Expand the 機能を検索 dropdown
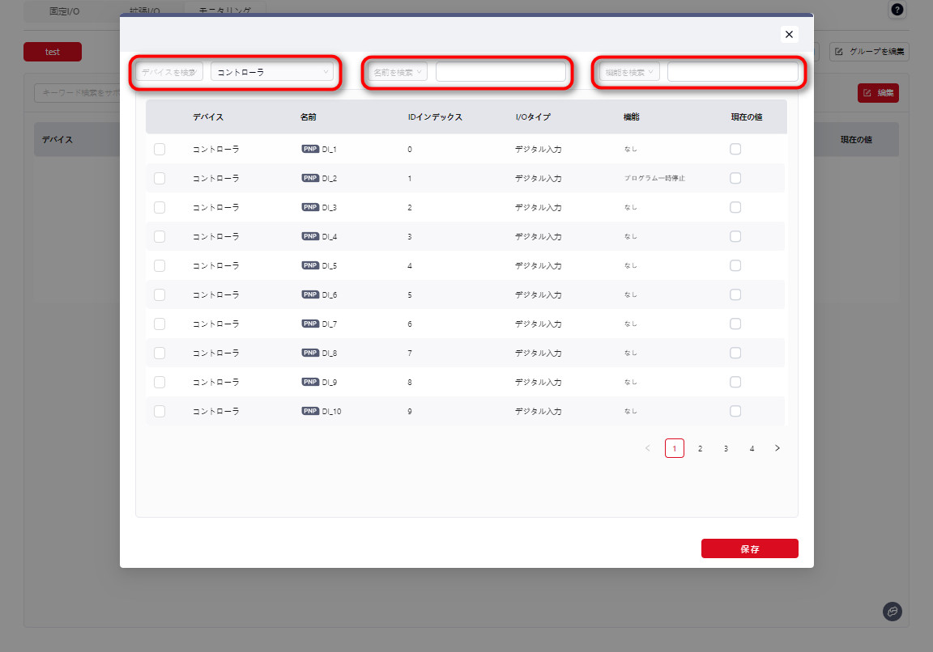 click(629, 72)
